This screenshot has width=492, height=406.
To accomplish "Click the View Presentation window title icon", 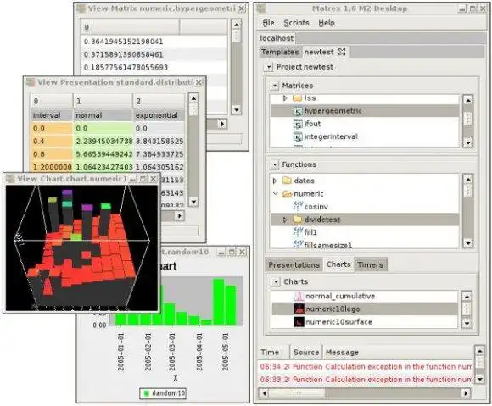I will point(31,82).
